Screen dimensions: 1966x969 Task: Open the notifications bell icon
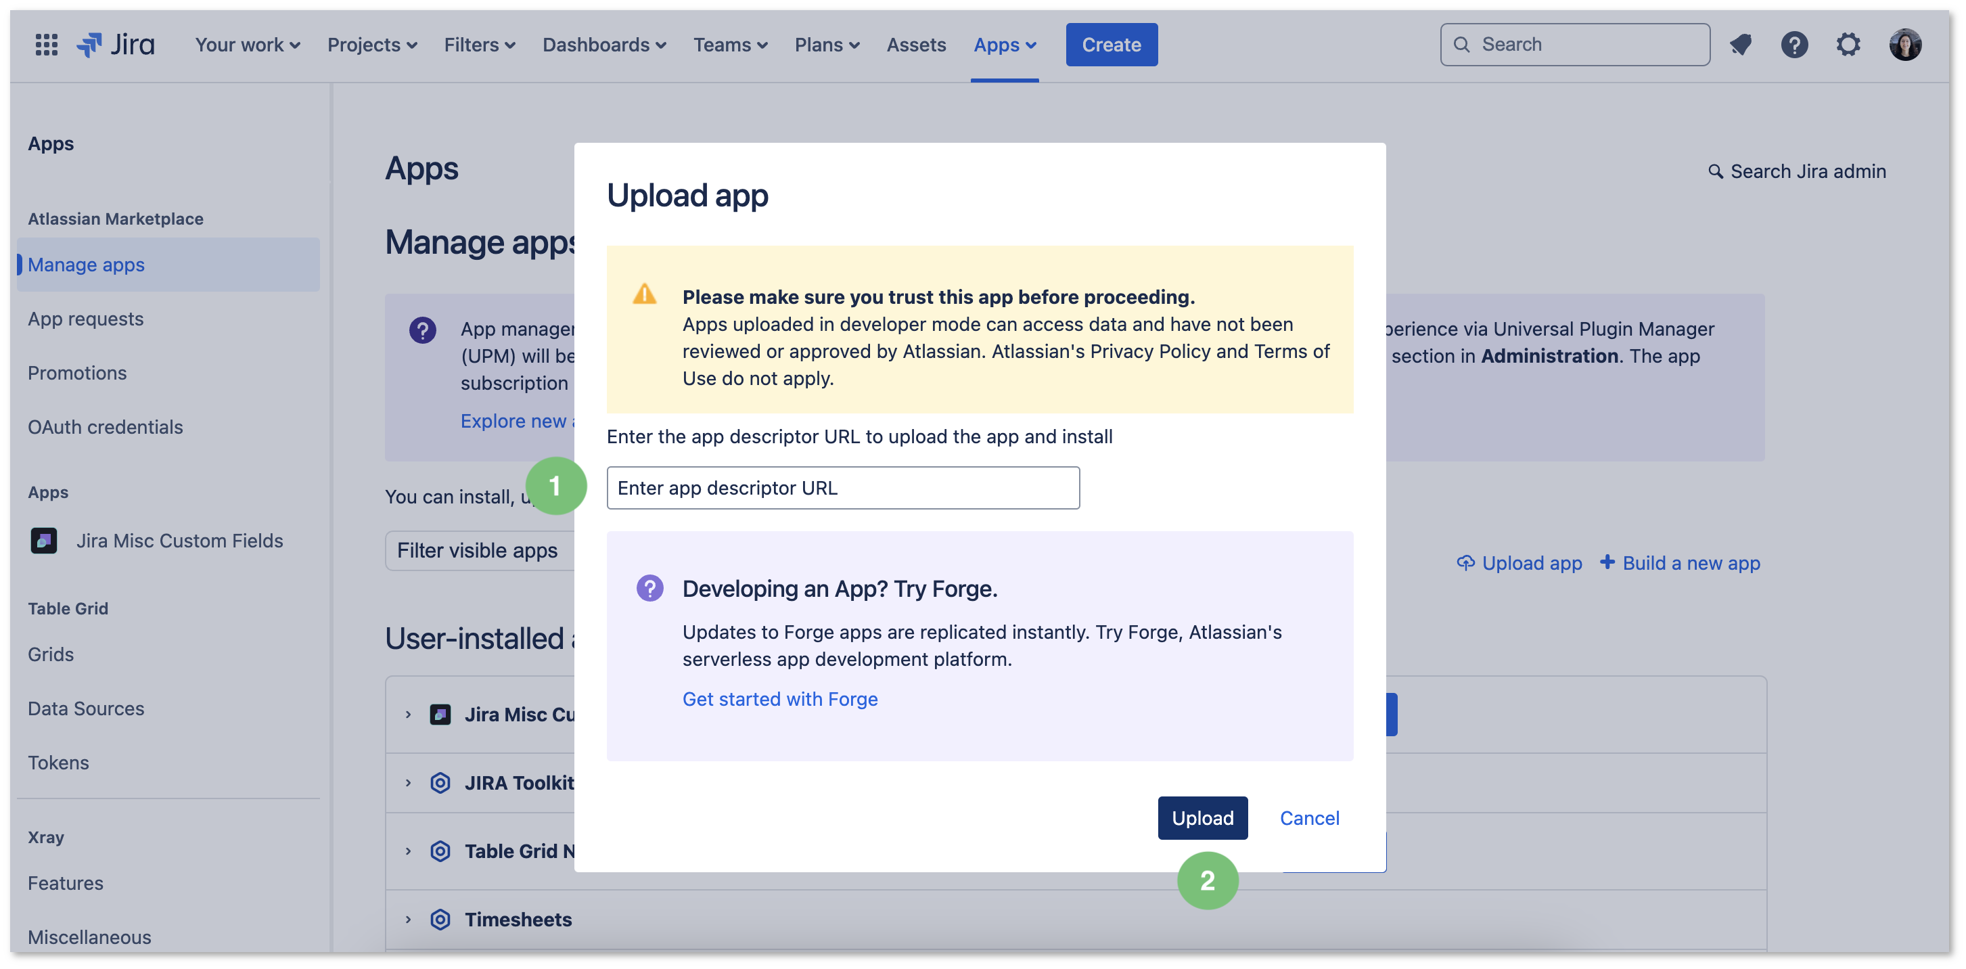[1740, 44]
